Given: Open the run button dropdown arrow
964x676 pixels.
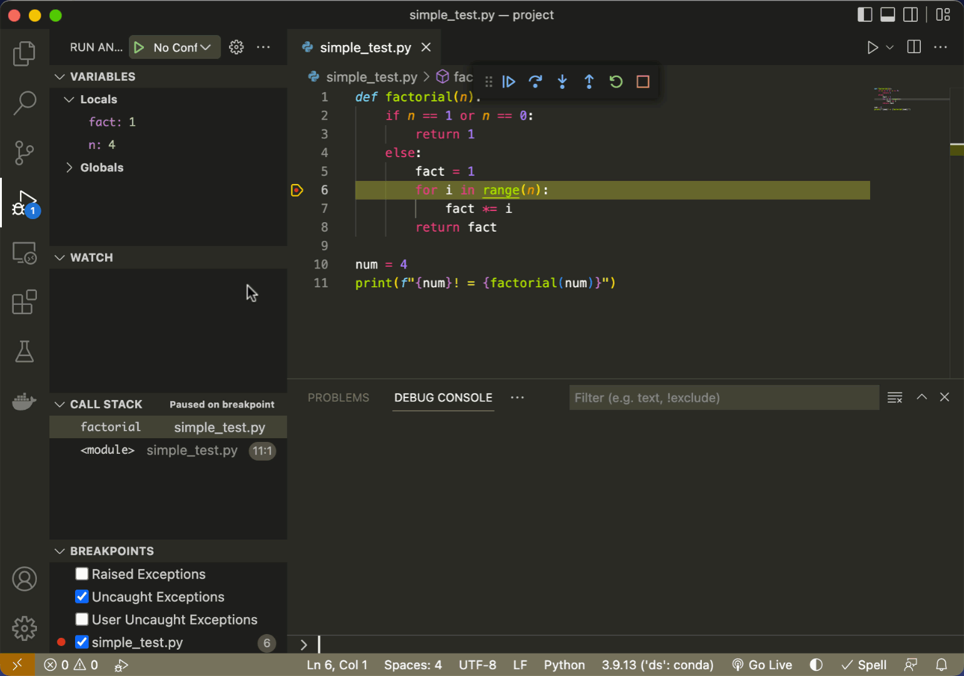Looking at the screenshot, I should click(890, 48).
